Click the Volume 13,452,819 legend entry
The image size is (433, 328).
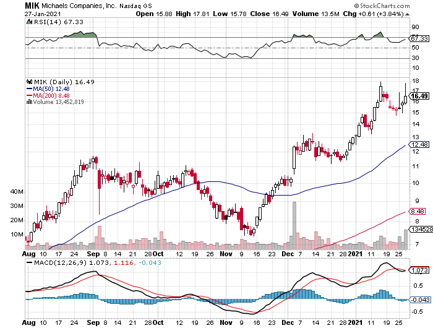[x=58, y=102]
